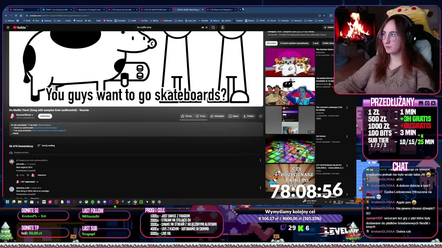Expand description with "...więcej"

(x=15, y=133)
